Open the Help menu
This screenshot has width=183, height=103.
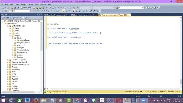pos(50,5)
